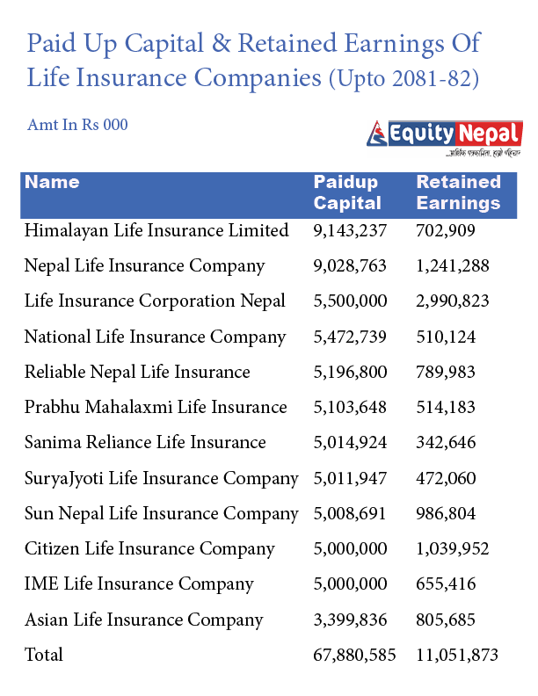Click SuryaJyoti Life Insurance Company name
Screen dimensions: 538x696
[x=161, y=478]
